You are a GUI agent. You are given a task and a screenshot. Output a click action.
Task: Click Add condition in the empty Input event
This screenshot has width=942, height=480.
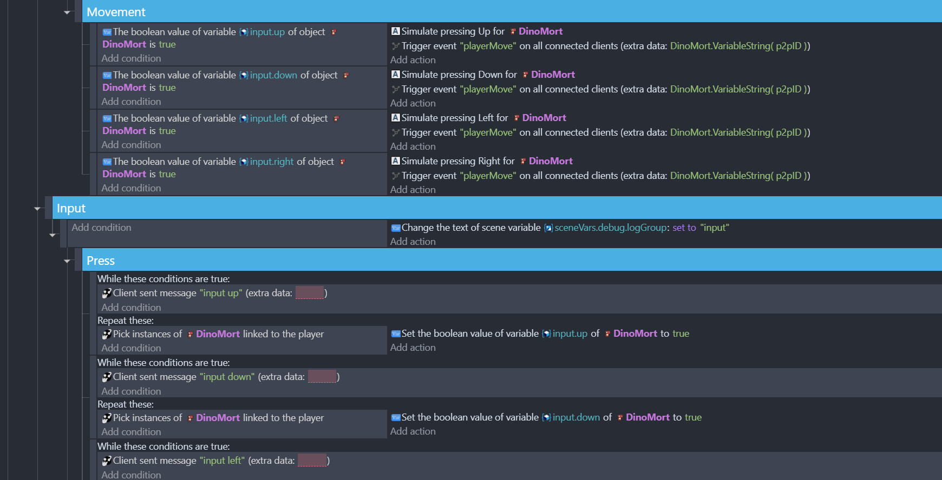tap(101, 228)
